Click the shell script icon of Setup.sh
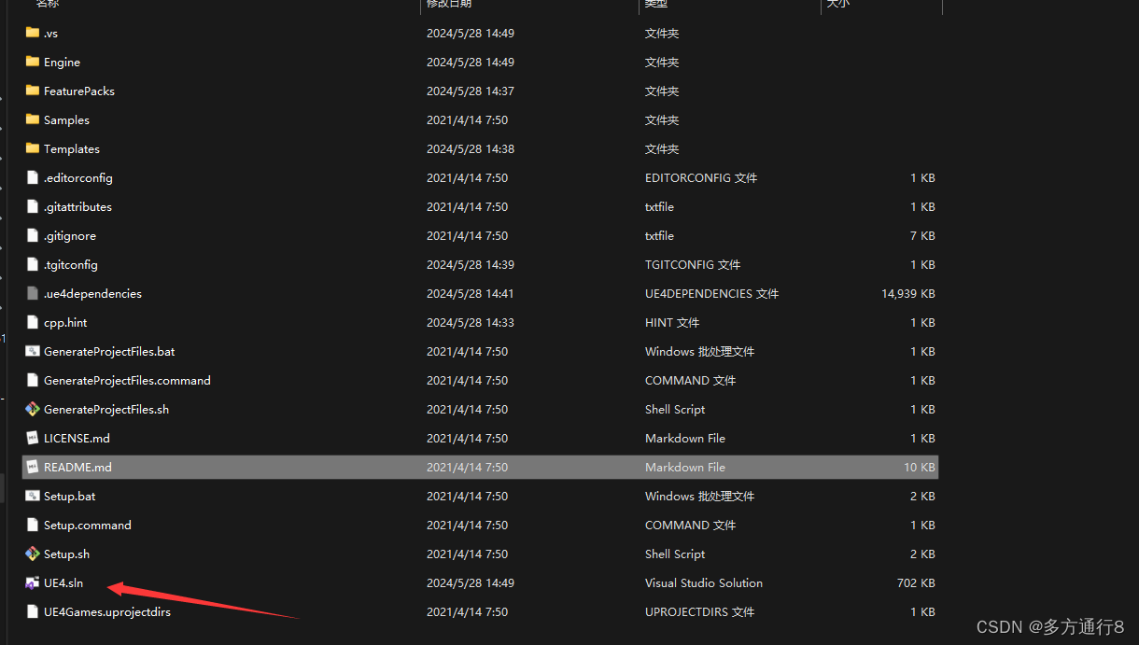 pos(33,554)
